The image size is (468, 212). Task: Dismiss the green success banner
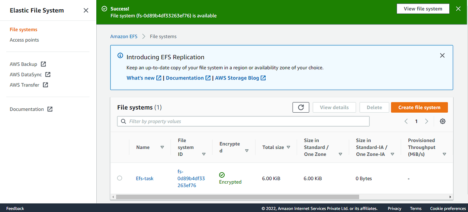[x=458, y=9]
